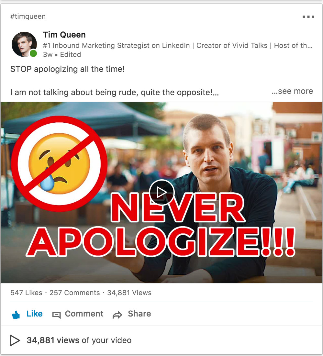Open 34,881 views of your video analytics
Viewport: 323px width, 356px height.
tap(79, 340)
